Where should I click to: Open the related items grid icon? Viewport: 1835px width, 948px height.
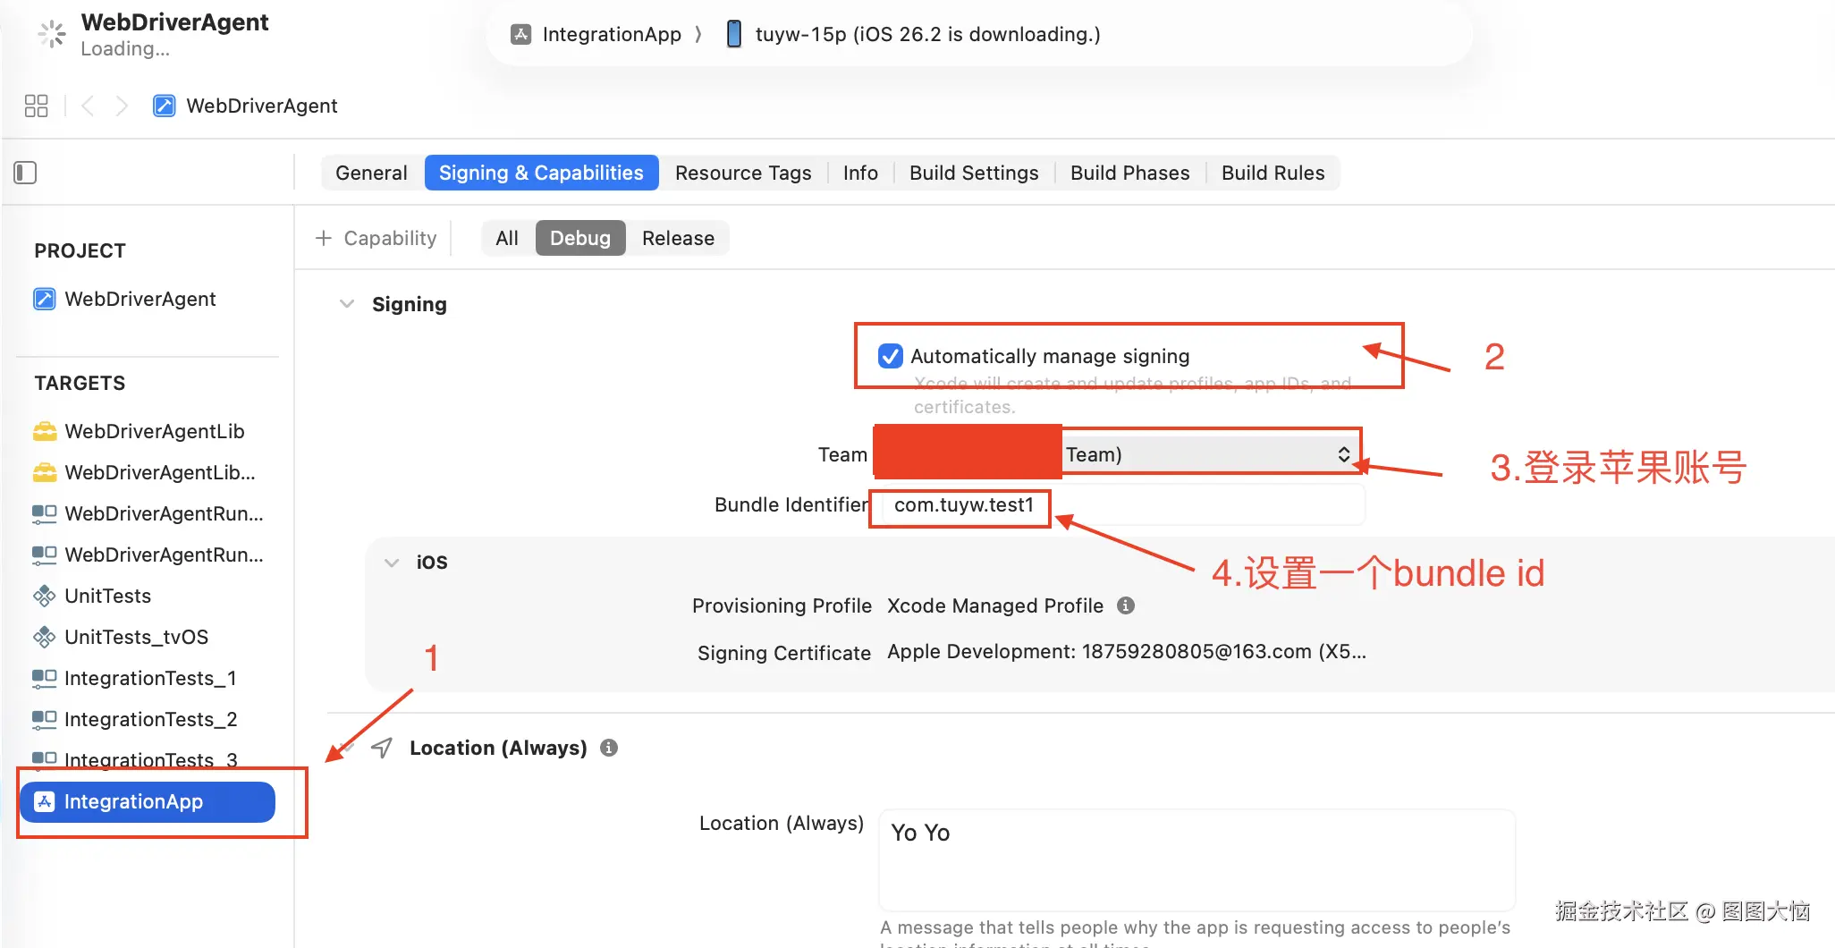click(37, 106)
